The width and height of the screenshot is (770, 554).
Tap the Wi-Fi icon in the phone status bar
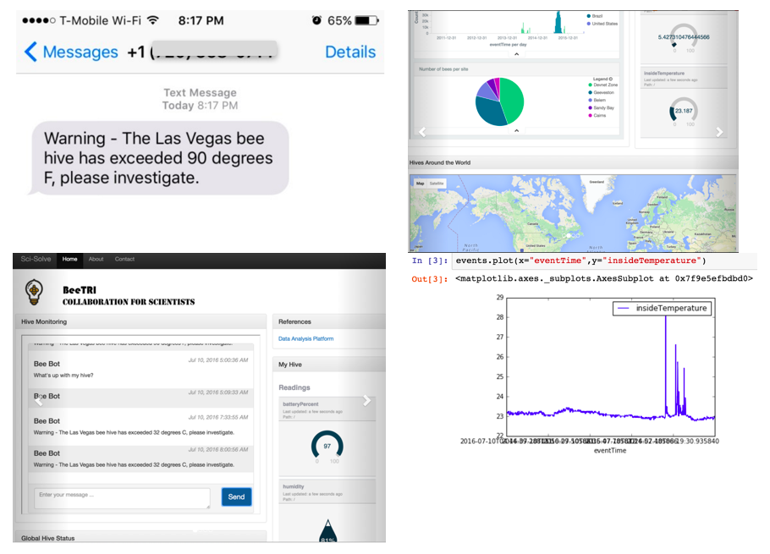[153, 20]
